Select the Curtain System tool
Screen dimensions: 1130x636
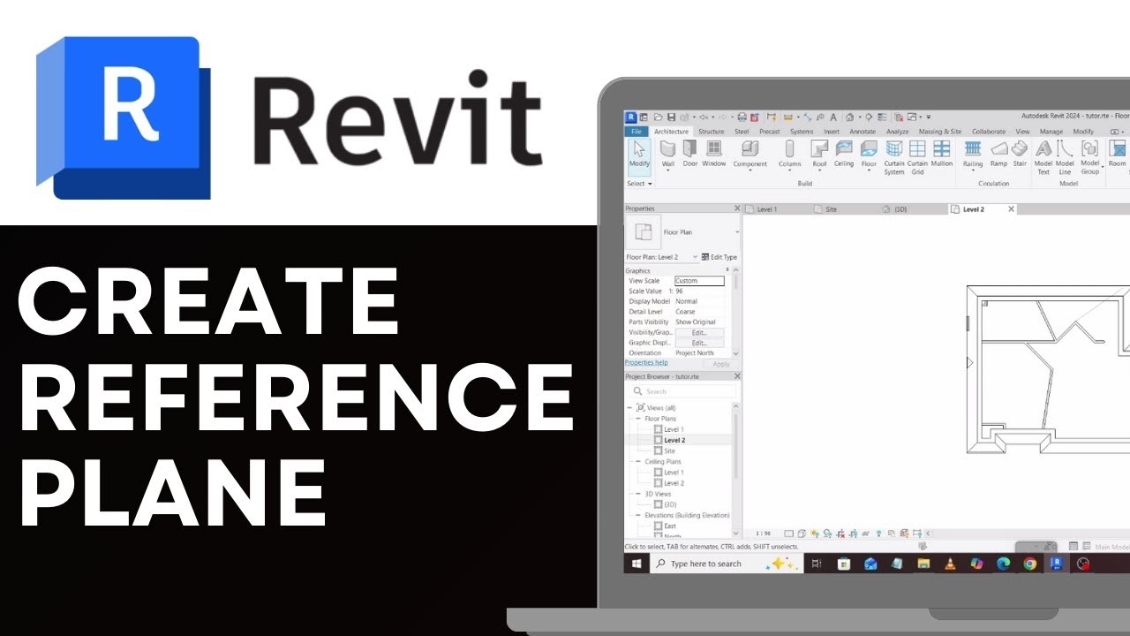coord(894,157)
